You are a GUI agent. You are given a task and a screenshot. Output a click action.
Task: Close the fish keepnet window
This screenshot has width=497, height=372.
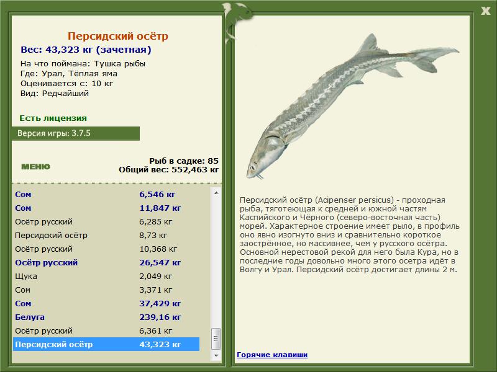click(x=485, y=11)
